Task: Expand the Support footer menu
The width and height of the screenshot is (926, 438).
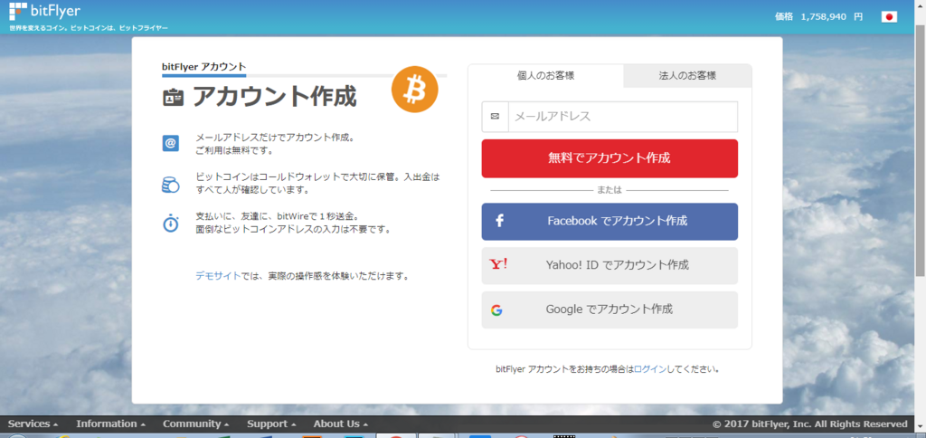Action: pos(271,424)
